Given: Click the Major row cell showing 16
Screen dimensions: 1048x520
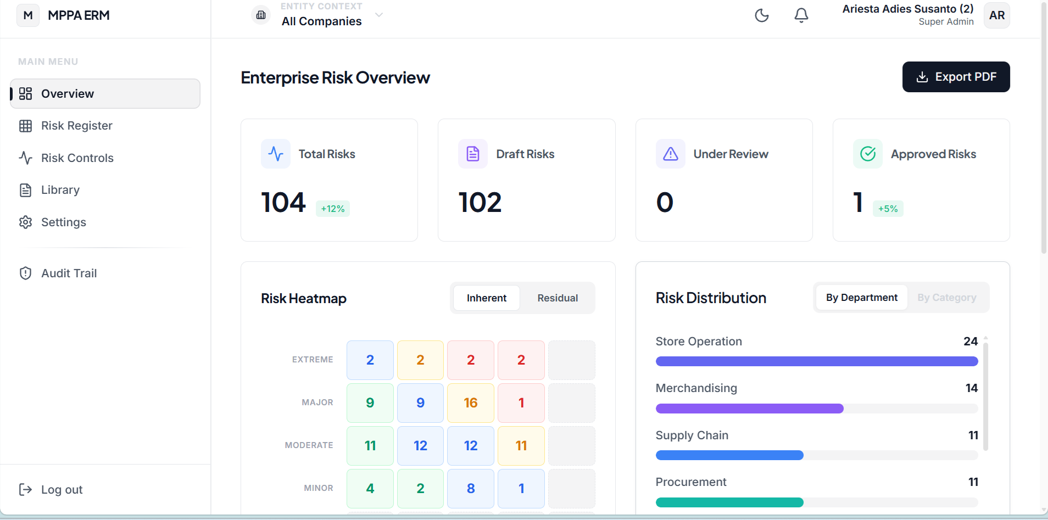Looking at the screenshot, I should point(471,403).
